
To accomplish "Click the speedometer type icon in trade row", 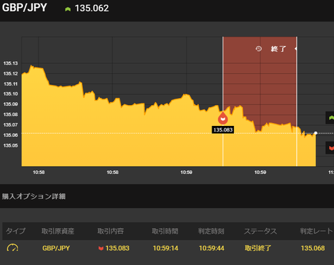I will coord(13,248).
